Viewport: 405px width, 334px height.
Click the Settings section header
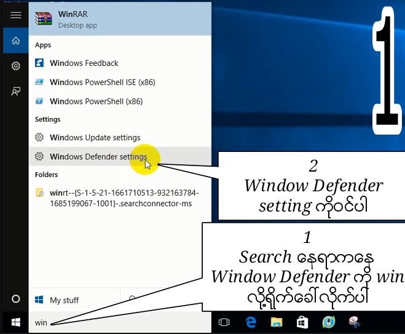click(x=47, y=119)
